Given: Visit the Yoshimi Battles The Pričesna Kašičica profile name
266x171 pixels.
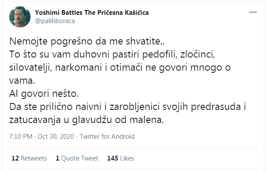Looking at the screenshot, I should (92, 13).
